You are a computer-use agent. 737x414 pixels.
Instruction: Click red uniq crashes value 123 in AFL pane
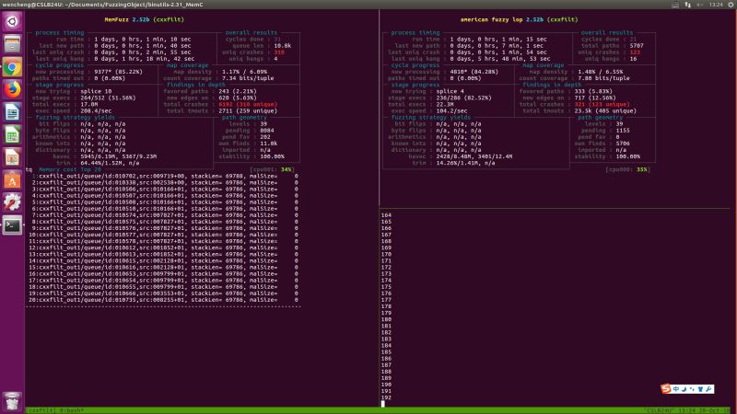pos(635,52)
